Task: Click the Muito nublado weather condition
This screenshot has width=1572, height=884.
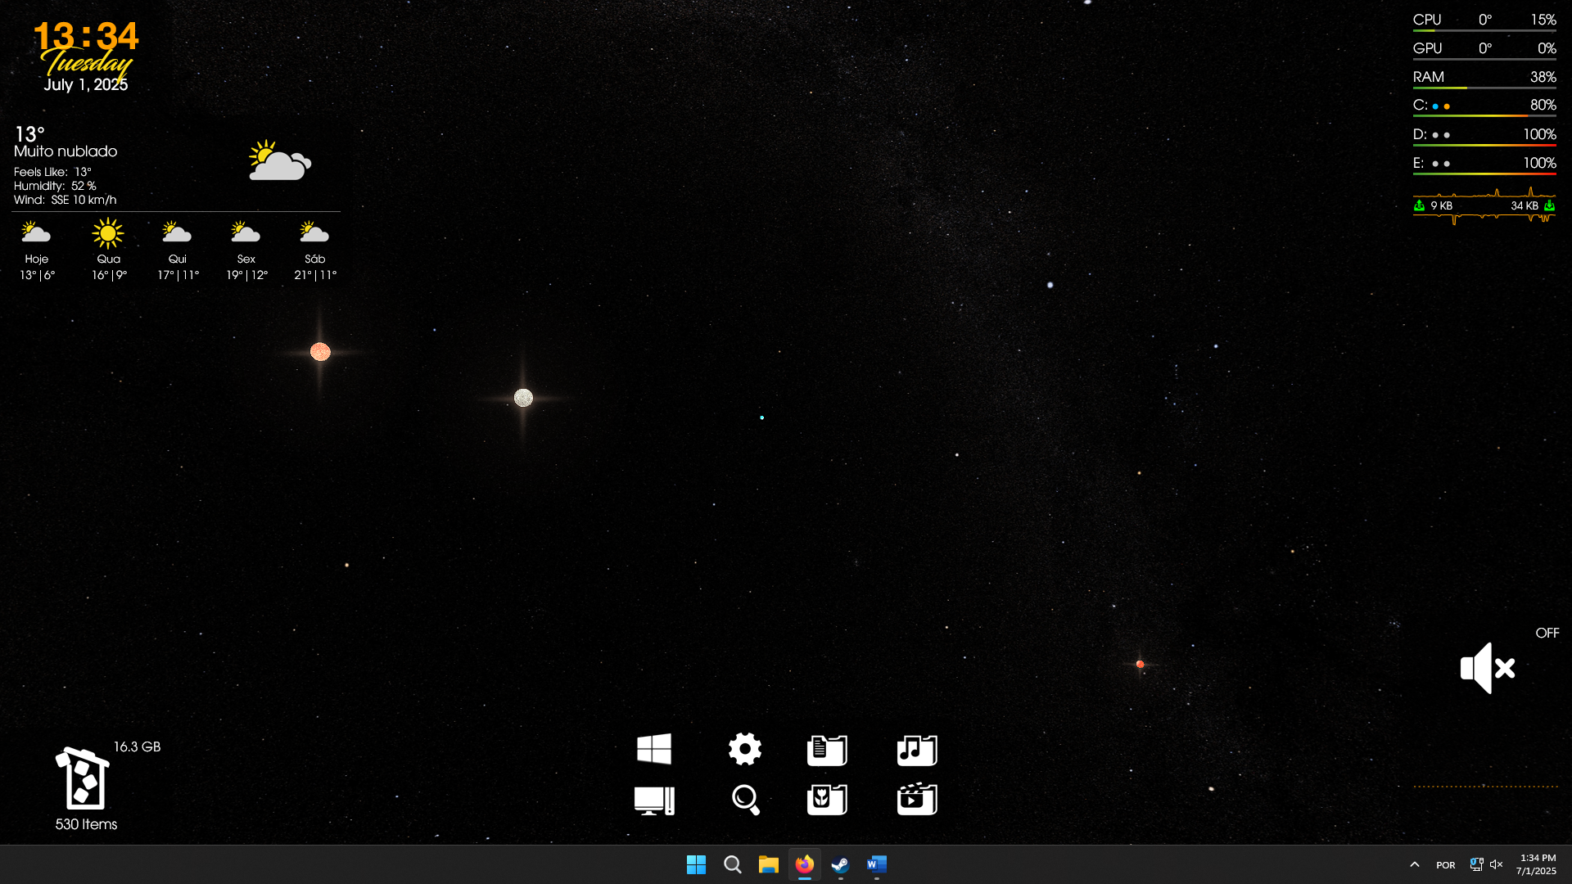Action: pyautogui.click(x=65, y=151)
